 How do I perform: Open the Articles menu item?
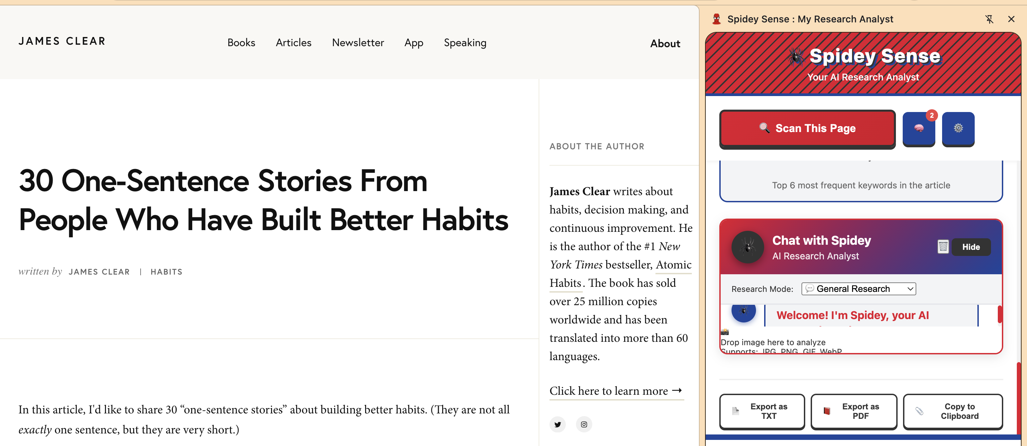pos(293,43)
